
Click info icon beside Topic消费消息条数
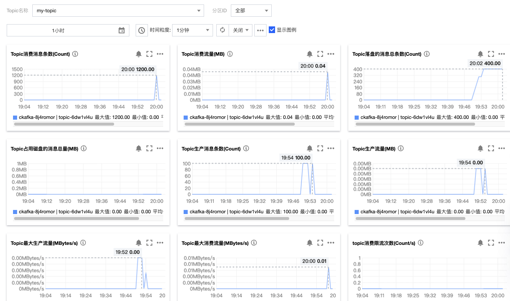(x=75, y=54)
